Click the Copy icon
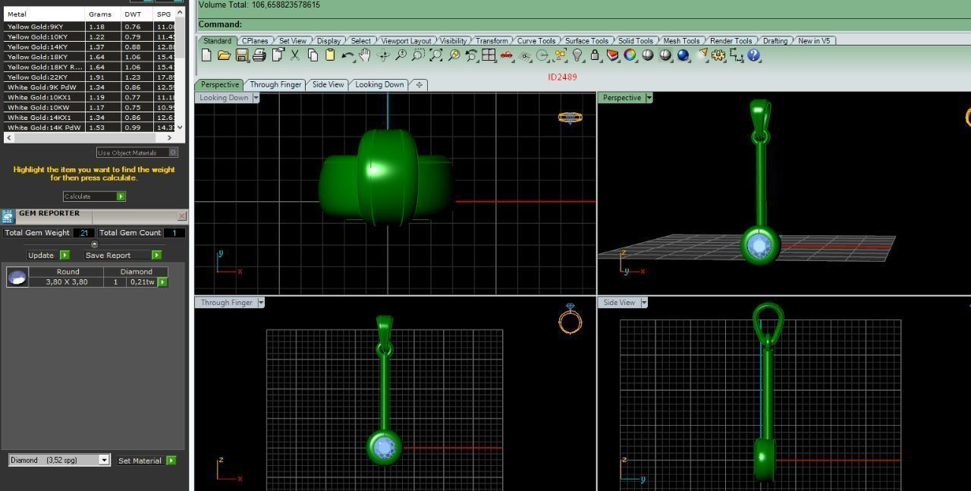Viewport: 971px width, 491px height. coord(313,55)
